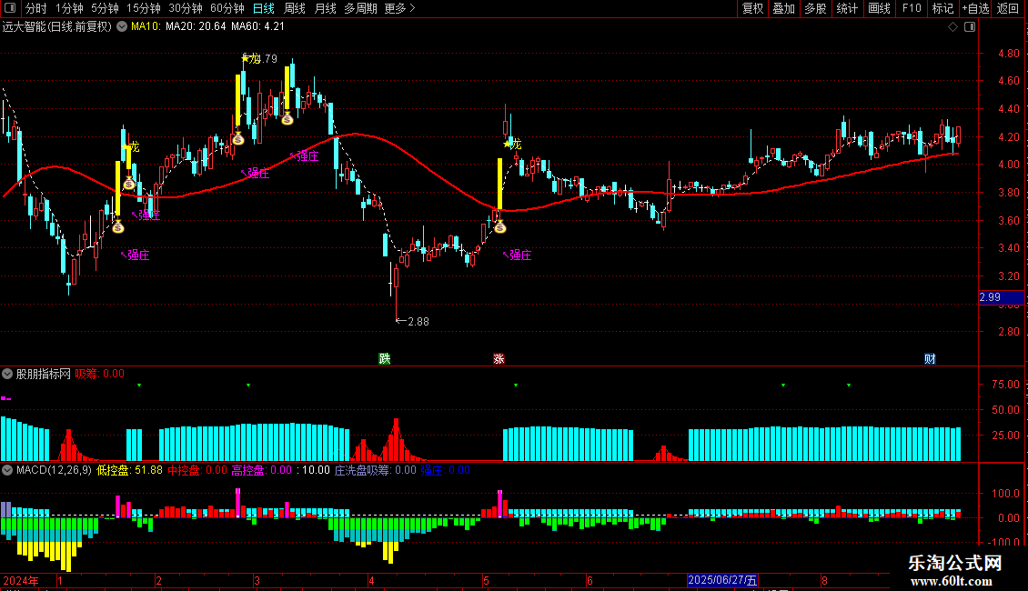Click the 统计 statistics button
The image size is (1028, 591).
(847, 8)
